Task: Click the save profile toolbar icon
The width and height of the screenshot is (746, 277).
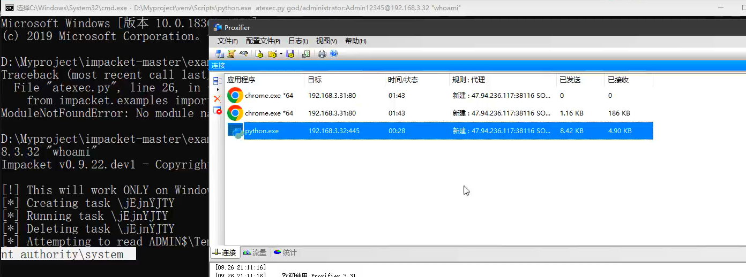Action: (290, 53)
